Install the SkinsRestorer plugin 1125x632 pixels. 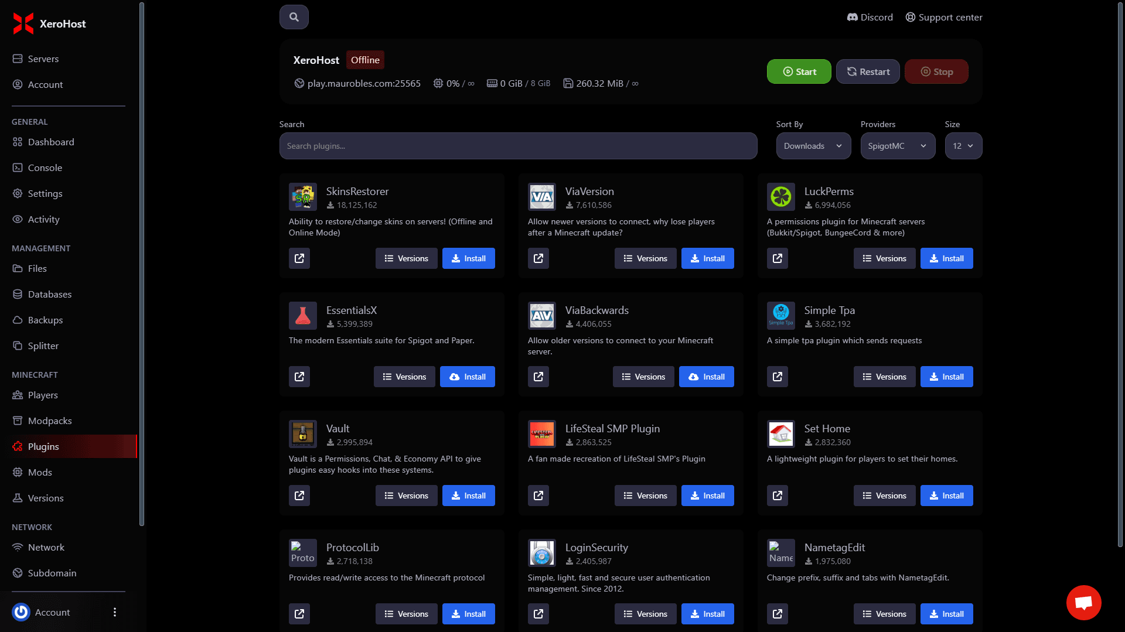tap(468, 258)
